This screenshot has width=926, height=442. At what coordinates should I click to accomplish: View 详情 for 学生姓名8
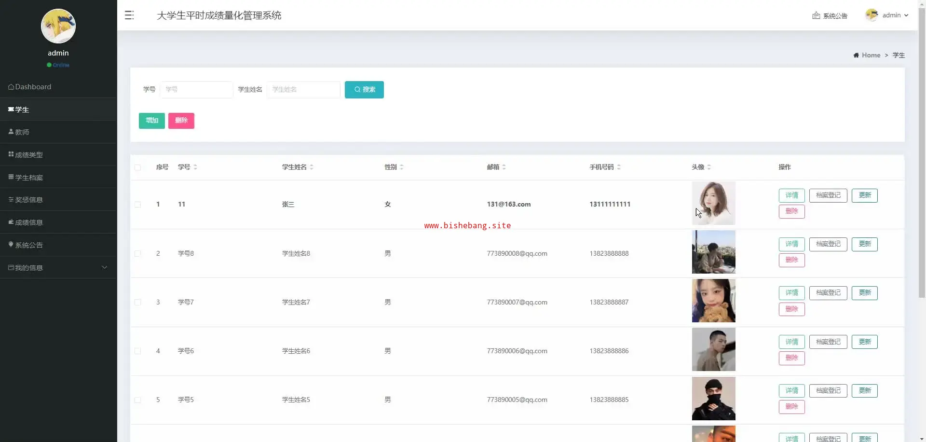click(x=792, y=244)
